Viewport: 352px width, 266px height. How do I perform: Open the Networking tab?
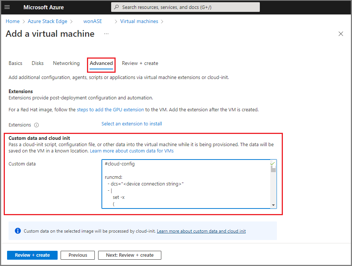pos(66,63)
